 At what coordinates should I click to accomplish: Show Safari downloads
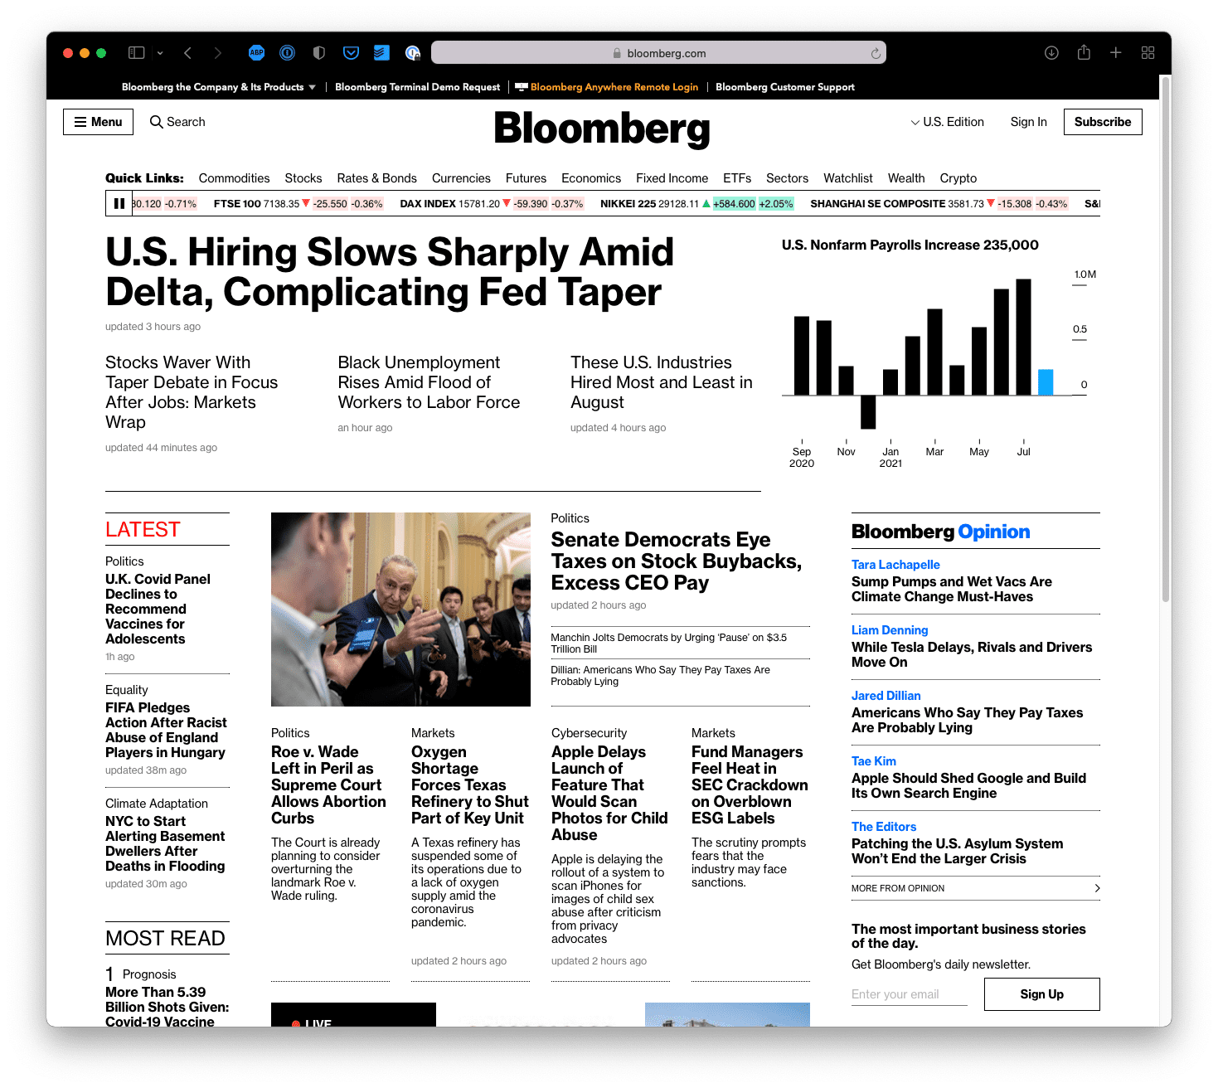[1051, 53]
